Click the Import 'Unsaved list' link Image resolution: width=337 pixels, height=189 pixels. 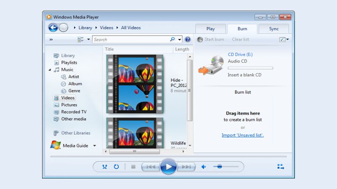(243, 135)
